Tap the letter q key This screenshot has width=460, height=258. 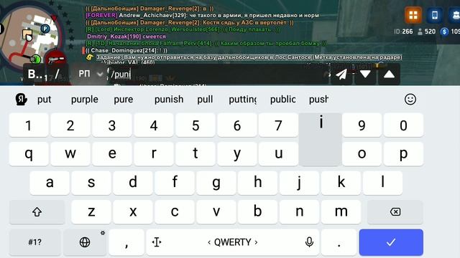[29, 154]
